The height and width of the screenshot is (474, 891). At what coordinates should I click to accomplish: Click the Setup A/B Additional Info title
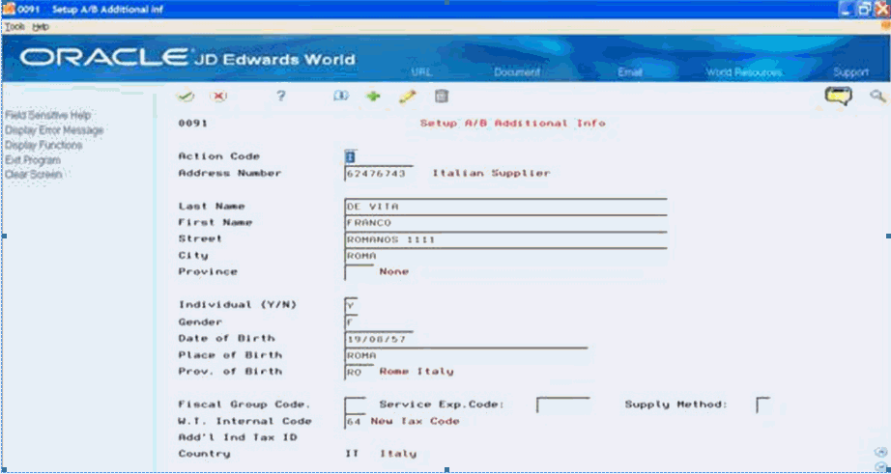click(x=512, y=124)
